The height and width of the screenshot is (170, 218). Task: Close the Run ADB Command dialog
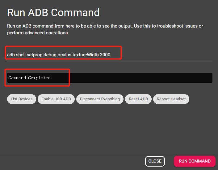pos(155,161)
